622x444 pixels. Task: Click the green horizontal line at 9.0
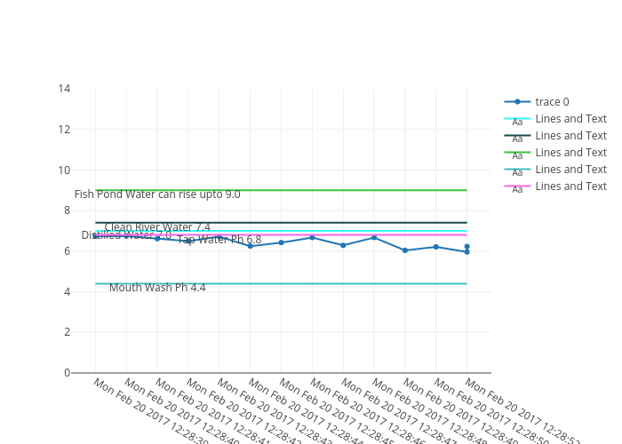(x=355, y=190)
